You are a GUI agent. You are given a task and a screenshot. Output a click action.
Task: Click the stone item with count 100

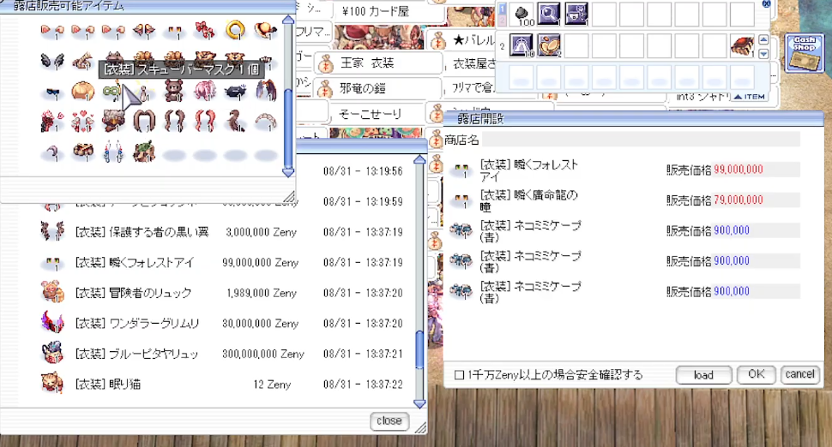click(522, 15)
